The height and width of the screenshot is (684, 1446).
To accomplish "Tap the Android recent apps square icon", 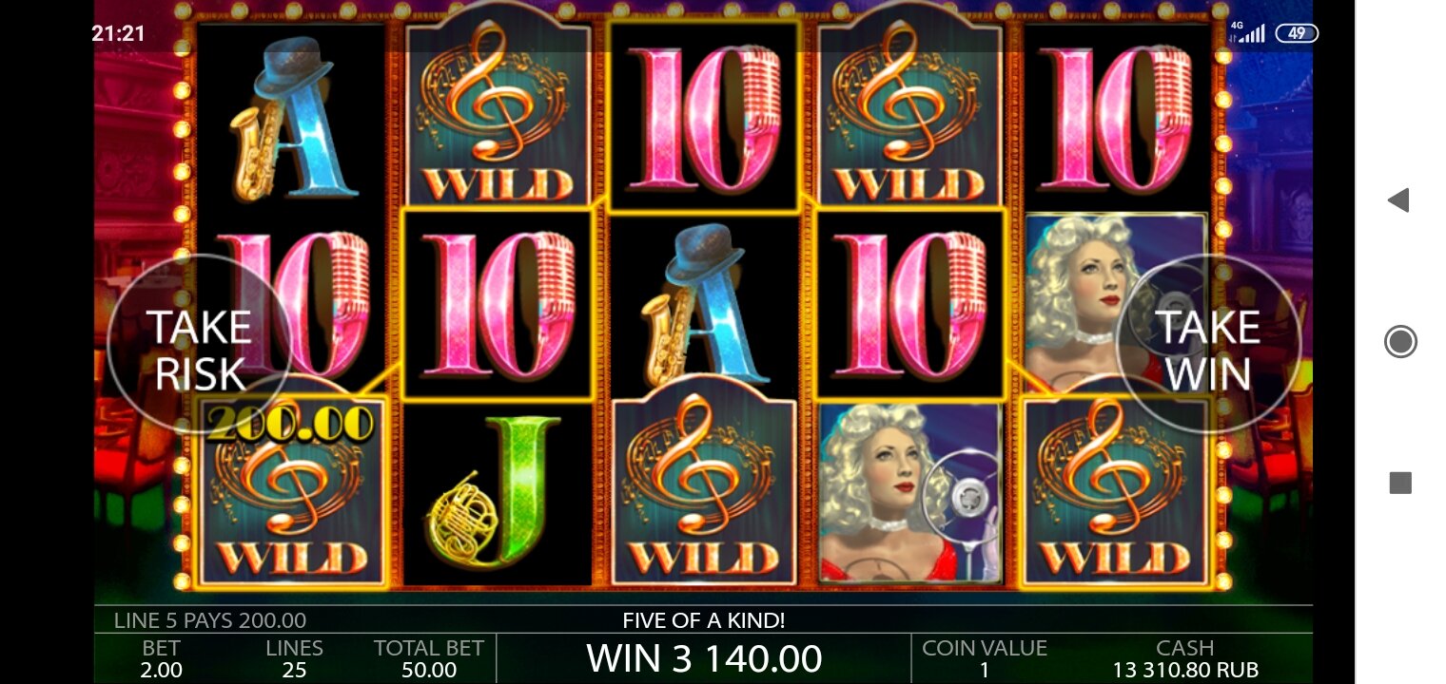I will coord(1399,483).
